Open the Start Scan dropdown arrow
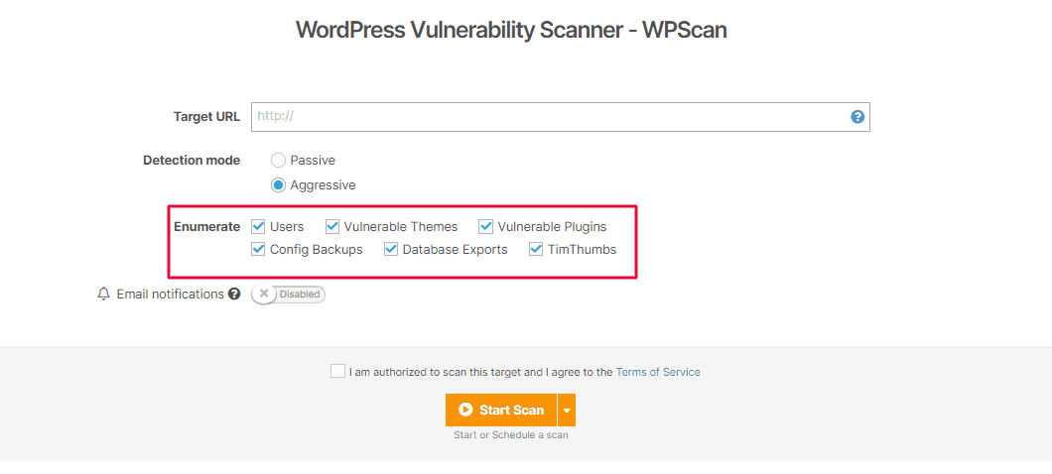1052x474 pixels. tap(567, 410)
